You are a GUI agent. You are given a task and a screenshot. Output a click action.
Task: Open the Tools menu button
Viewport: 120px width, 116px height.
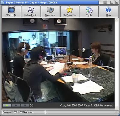click(x=89, y=11)
